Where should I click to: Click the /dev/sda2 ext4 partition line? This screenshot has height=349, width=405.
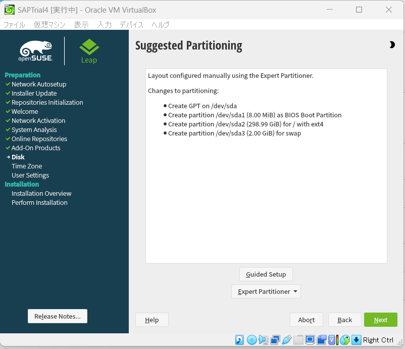(x=245, y=124)
